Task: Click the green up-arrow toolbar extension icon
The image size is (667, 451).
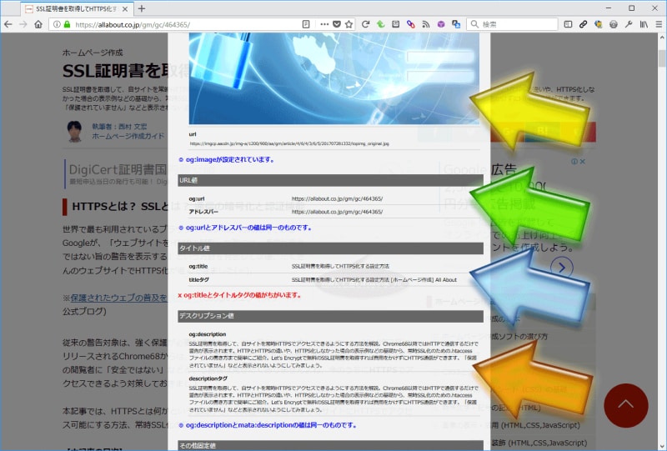Action: tap(381, 24)
